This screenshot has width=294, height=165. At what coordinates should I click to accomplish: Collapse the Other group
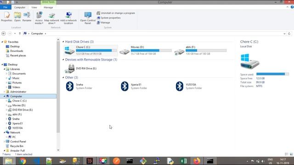(63, 77)
